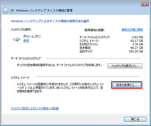This screenshot has height=126, width=151.
Task: Click the 使用領域の概要: heading
Action: click(95, 30)
